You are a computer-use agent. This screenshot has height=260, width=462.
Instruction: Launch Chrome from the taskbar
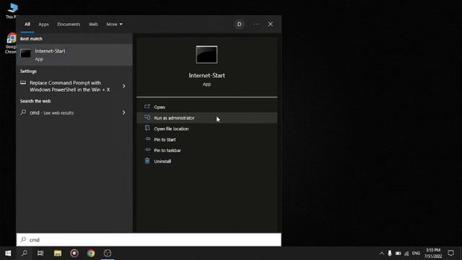91,253
